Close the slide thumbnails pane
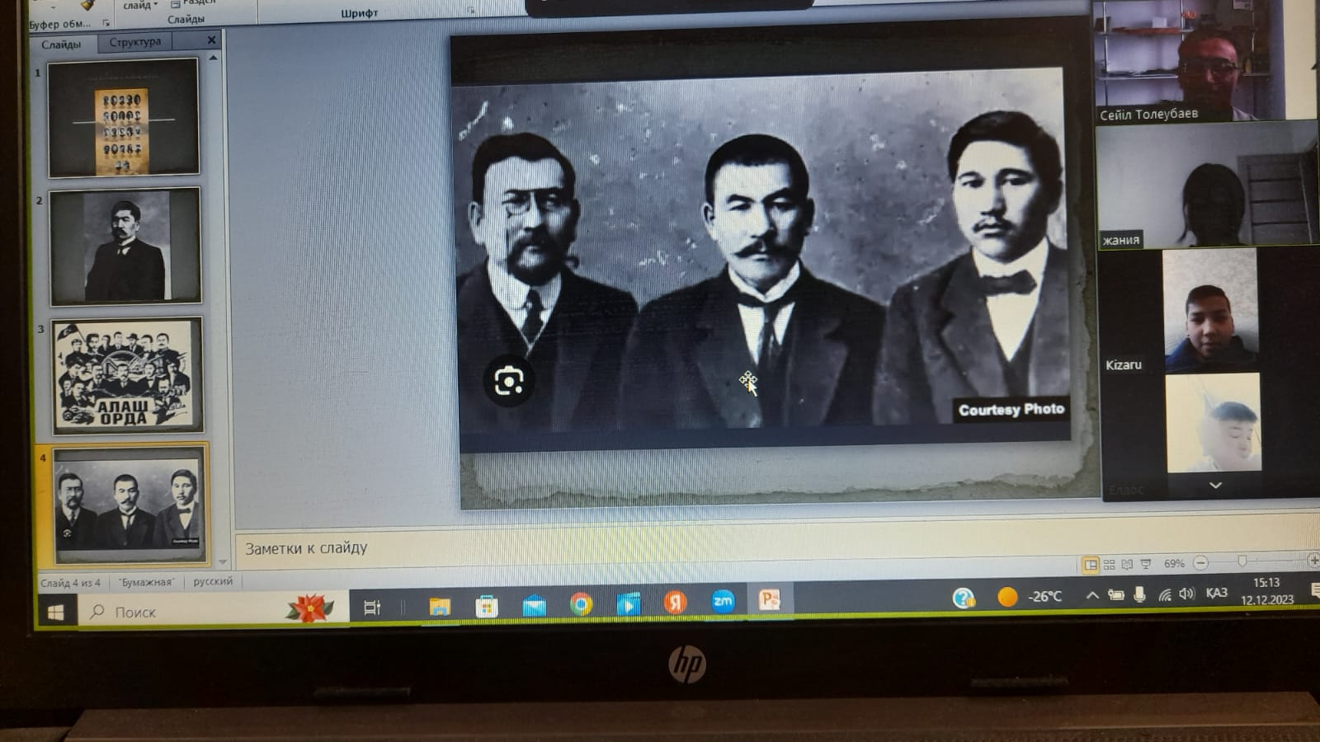This screenshot has width=1320, height=742. 211,40
